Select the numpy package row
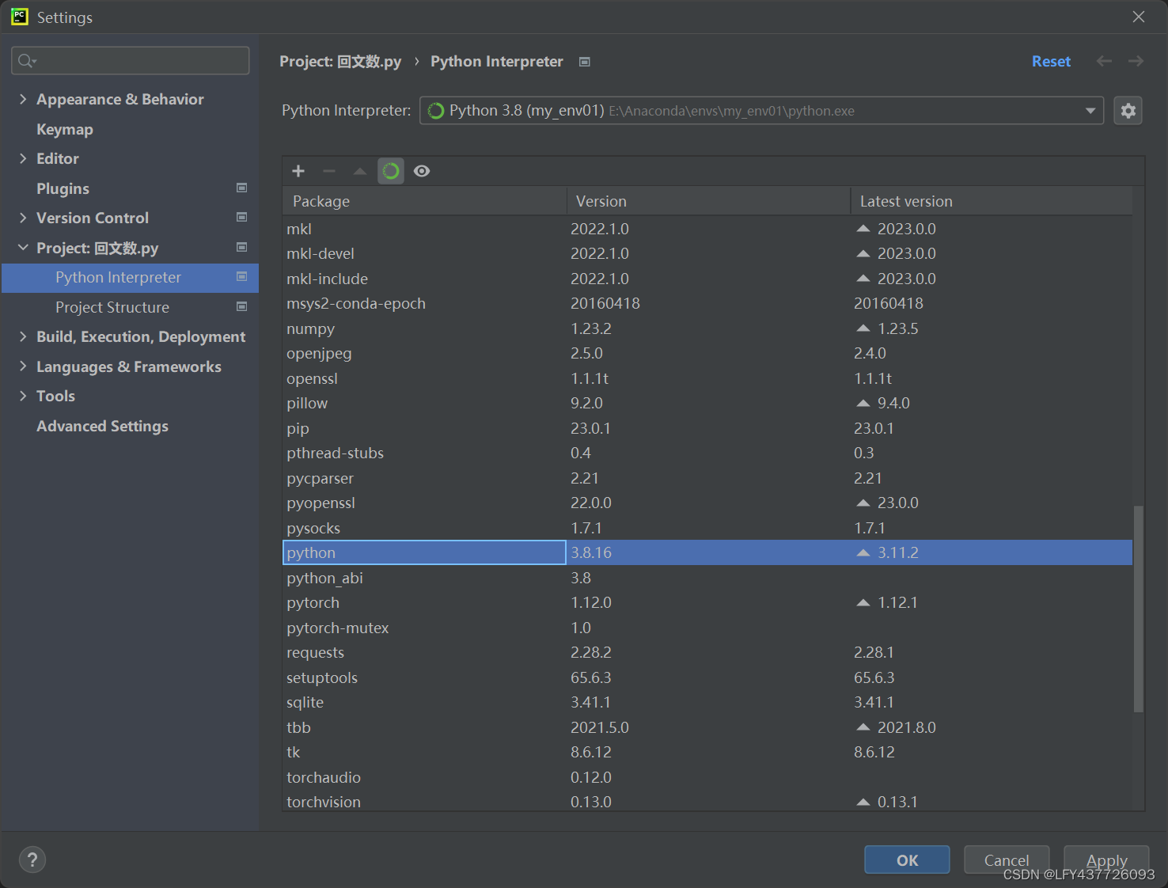Viewport: 1168px width, 888px height. coord(707,328)
